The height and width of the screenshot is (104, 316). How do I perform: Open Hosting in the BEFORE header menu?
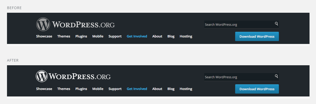pos(186,36)
